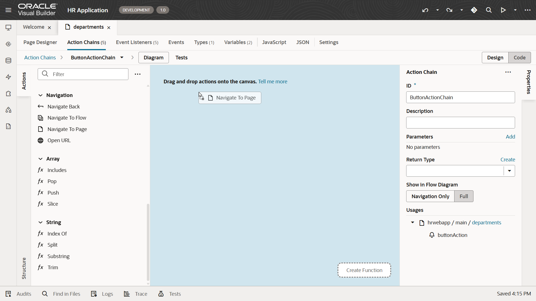Select Full flow diagram option
536x301 pixels.
(464, 196)
